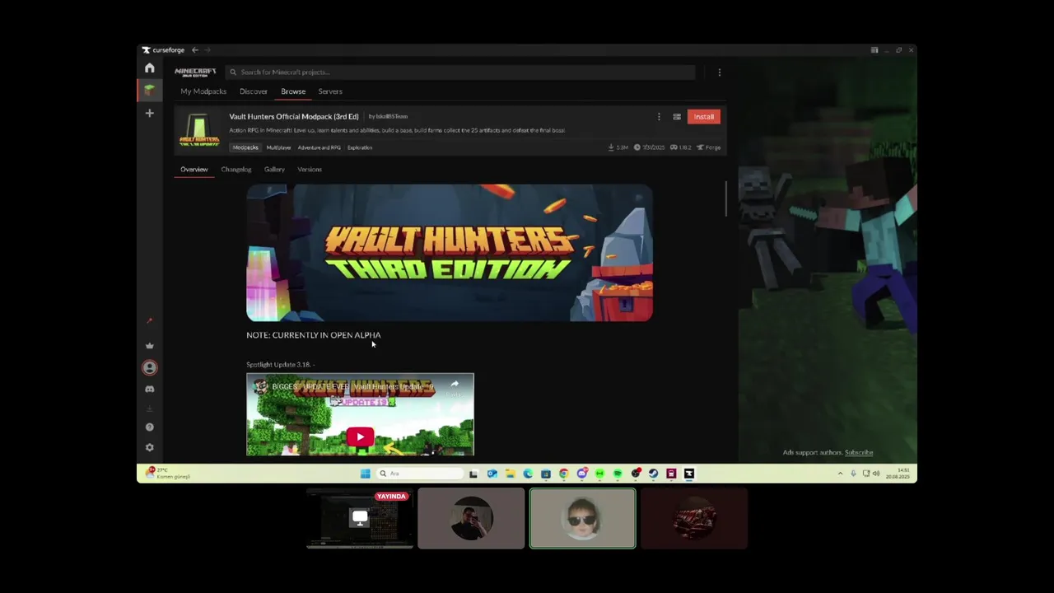Select the YAYINDA screen share thumbnail
The image size is (1054, 593).
(x=360, y=518)
